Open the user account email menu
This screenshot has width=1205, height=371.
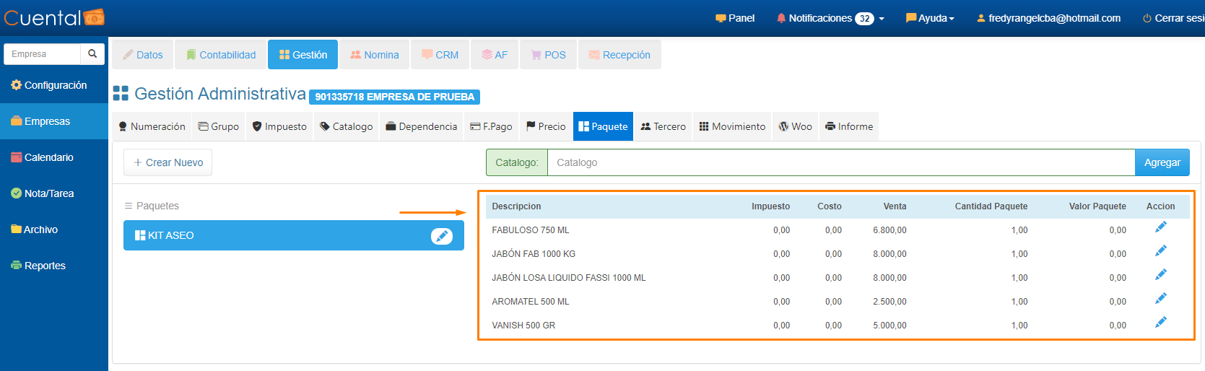(1048, 18)
